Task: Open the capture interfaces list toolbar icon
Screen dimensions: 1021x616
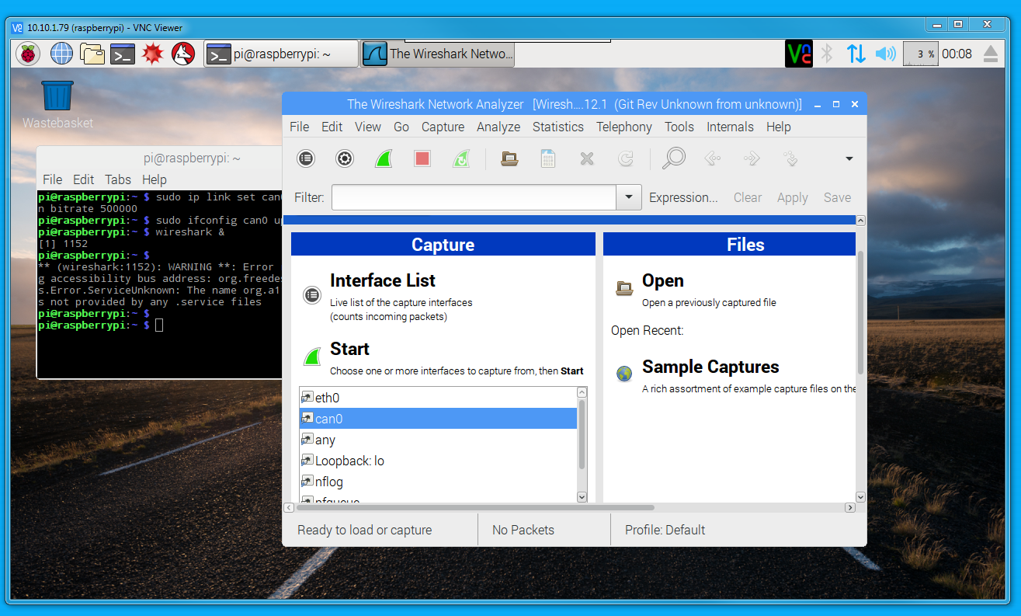Action: (x=306, y=158)
